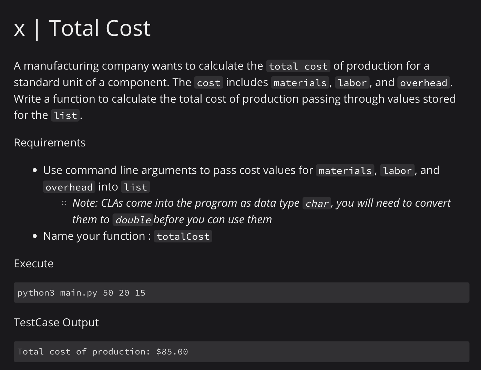Click the char data type token
This screenshot has height=370, width=481.
(317, 203)
